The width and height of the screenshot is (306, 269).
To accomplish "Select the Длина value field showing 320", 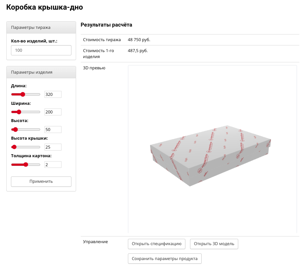I will tap(53, 95).
